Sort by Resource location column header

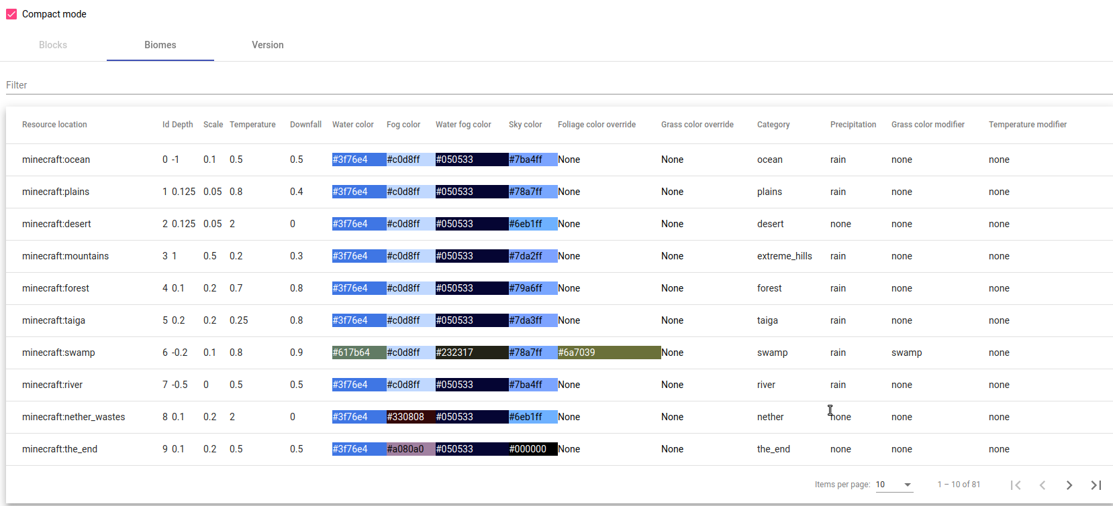54,125
